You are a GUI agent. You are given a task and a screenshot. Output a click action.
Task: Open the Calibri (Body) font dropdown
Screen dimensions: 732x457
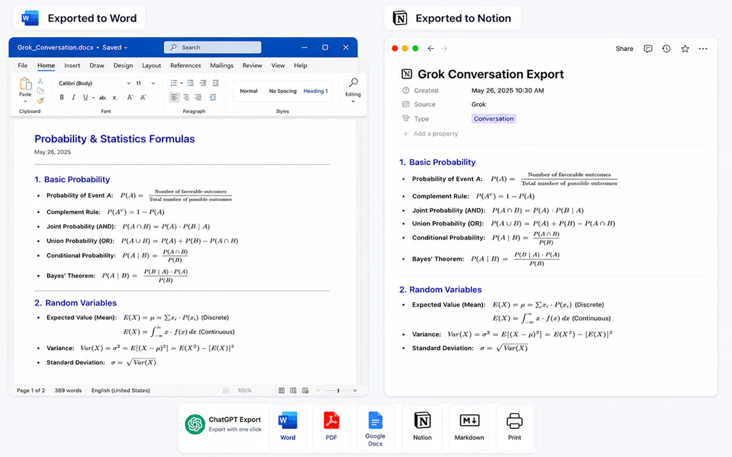click(x=129, y=83)
